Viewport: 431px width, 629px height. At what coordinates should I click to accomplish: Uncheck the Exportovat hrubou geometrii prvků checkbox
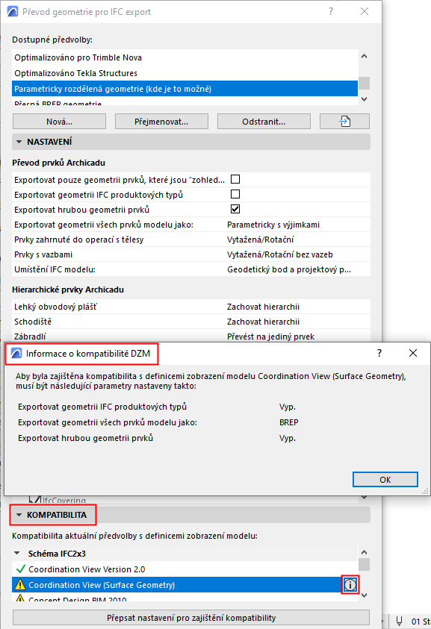click(235, 209)
